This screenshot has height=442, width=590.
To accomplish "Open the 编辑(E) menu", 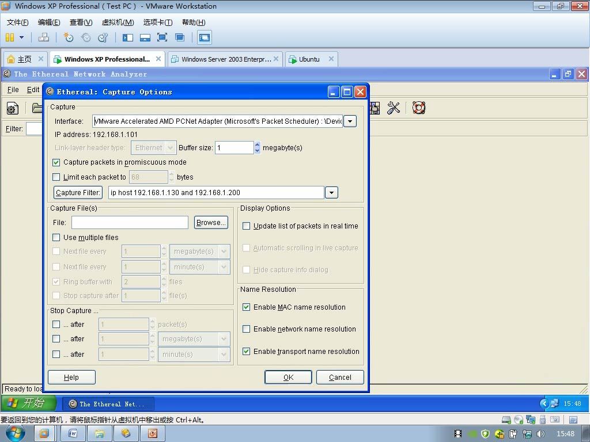I will (x=49, y=22).
